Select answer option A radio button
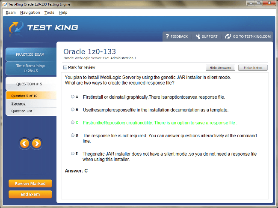 click(x=73, y=97)
